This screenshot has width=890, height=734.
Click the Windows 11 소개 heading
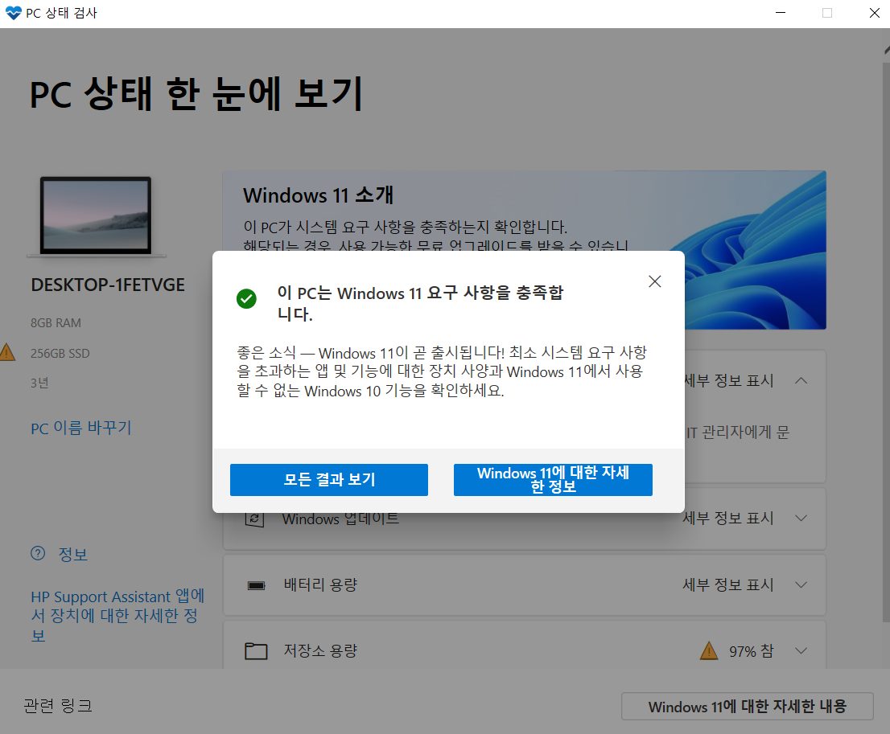click(318, 195)
